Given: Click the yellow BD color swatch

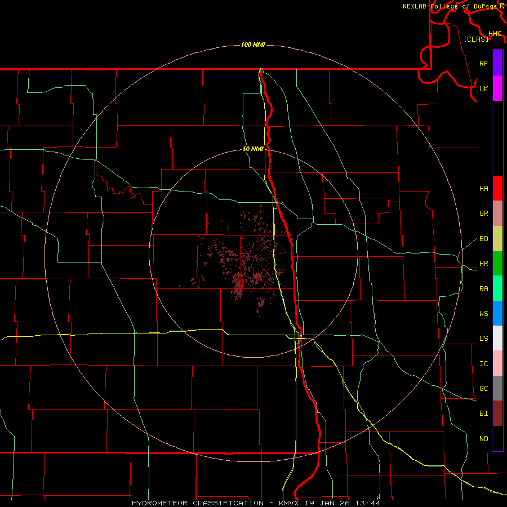Looking at the screenshot, I should (497, 238).
